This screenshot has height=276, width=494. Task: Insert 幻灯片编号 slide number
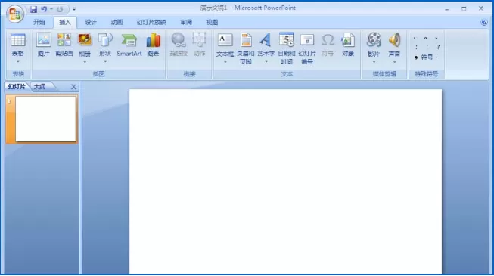[x=307, y=48]
